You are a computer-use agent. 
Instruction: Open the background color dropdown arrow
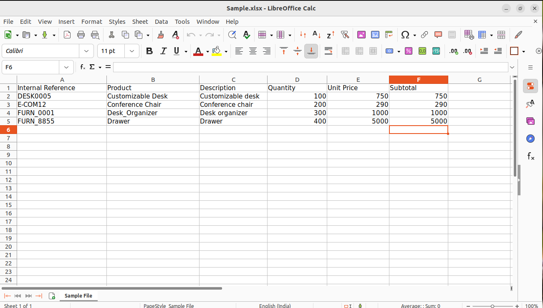coord(226,51)
